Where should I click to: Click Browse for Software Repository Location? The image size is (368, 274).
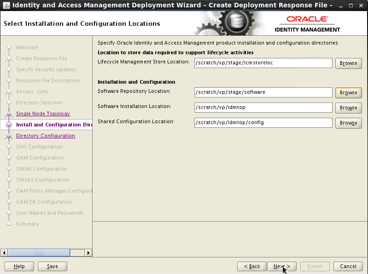point(348,93)
